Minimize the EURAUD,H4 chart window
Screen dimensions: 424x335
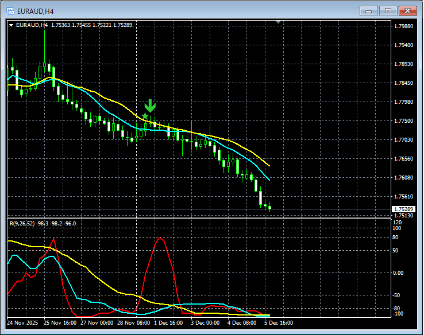click(x=368, y=10)
